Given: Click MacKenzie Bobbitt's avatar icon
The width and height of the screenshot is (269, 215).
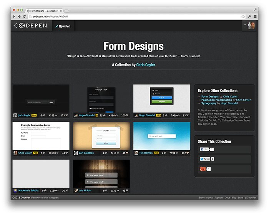Looking at the screenshot, I should tap(15, 190).
